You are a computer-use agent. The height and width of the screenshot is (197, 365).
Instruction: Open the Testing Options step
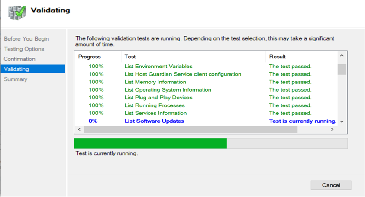(24, 49)
